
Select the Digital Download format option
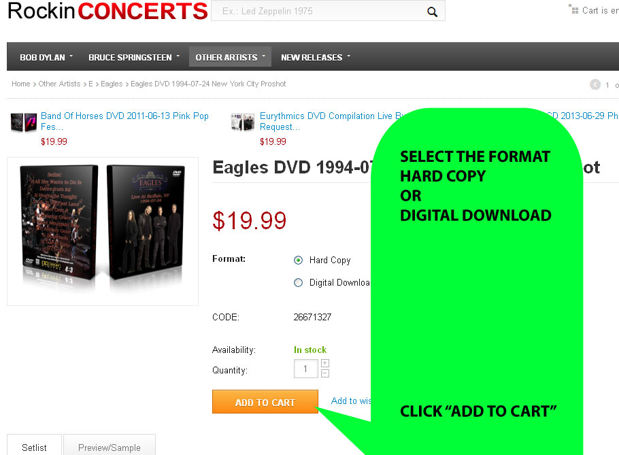299,282
